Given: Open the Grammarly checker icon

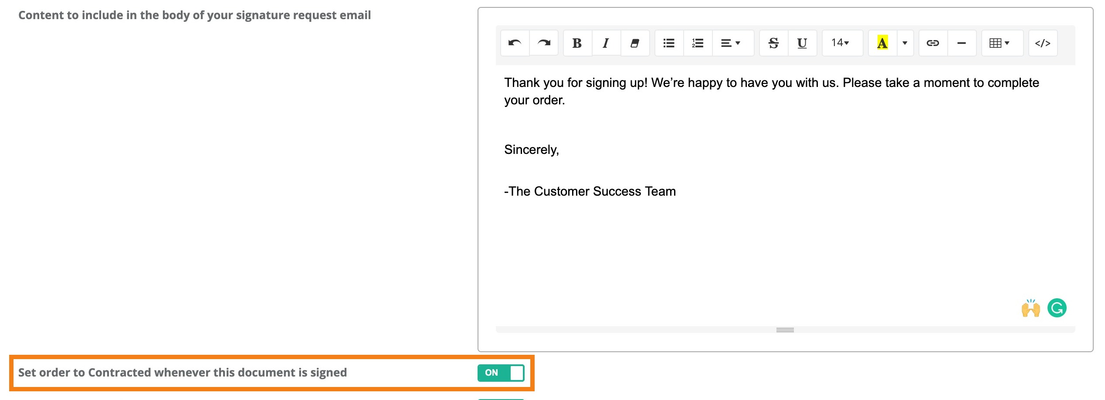Looking at the screenshot, I should 1057,308.
